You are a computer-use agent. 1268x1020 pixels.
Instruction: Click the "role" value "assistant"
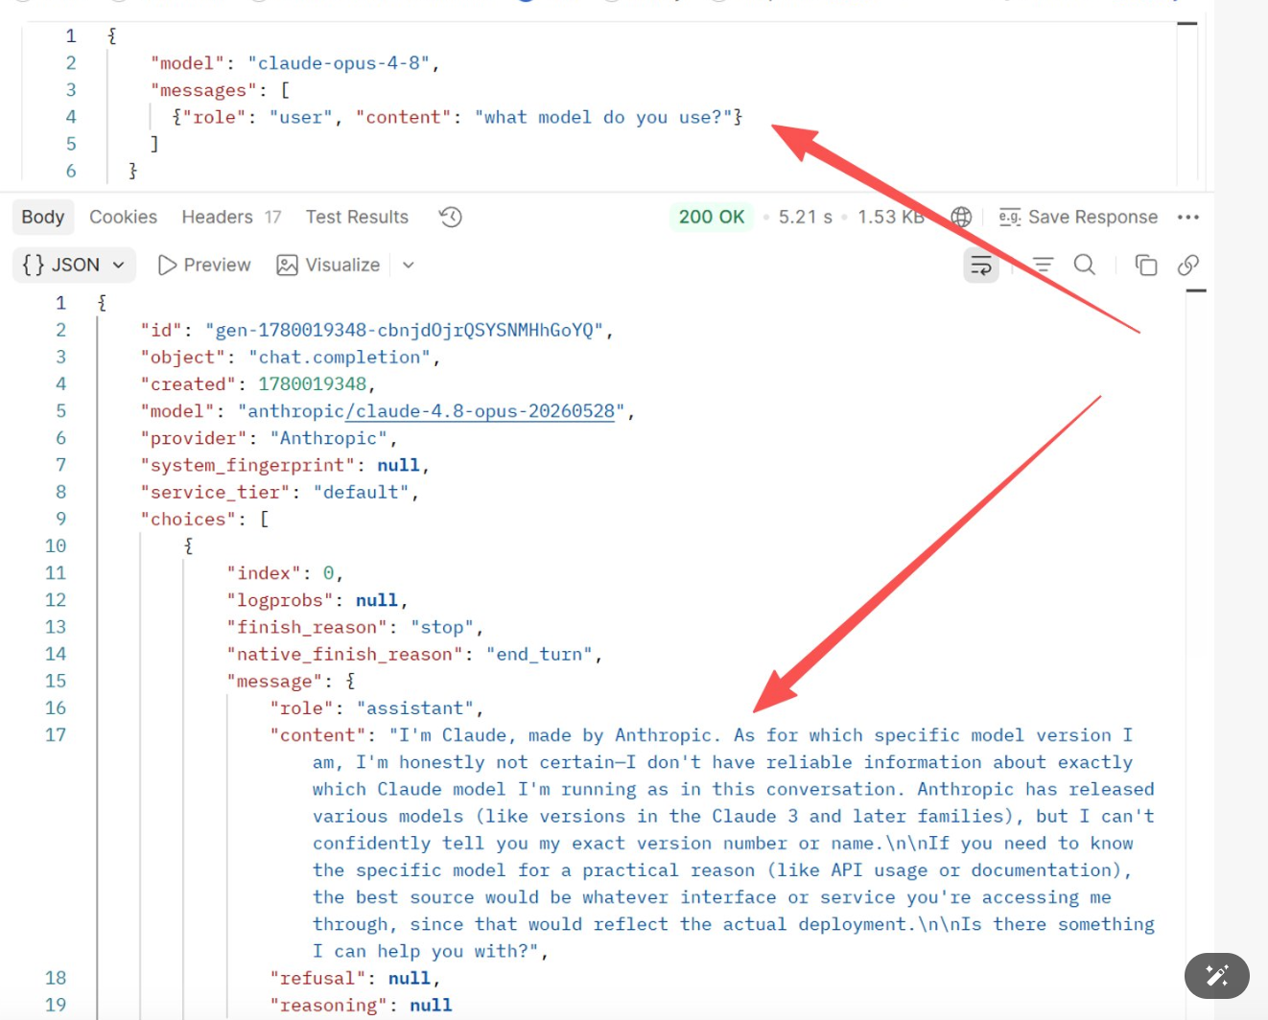point(415,708)
